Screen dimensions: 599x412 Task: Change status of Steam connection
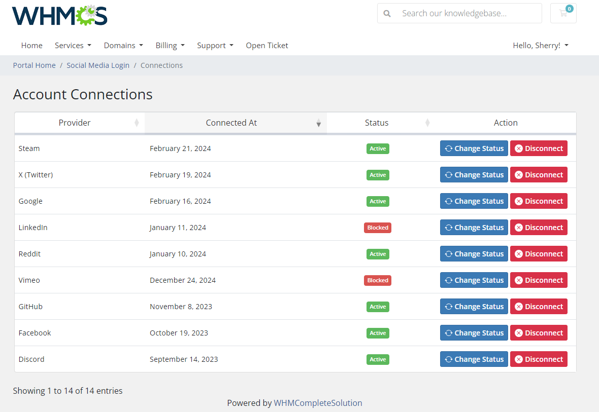[x=474, y=148]
